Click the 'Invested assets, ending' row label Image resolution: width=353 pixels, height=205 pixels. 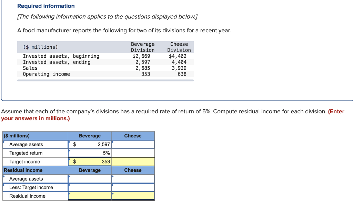click(x=57, y=62)
